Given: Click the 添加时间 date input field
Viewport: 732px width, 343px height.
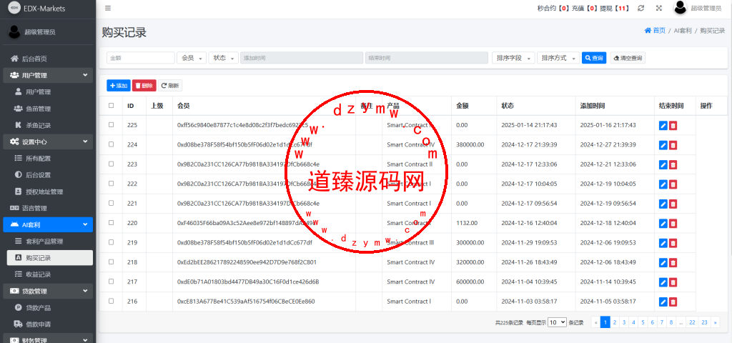Looking at the screenshot, I should pyautogui.click(x=302, y=58).
